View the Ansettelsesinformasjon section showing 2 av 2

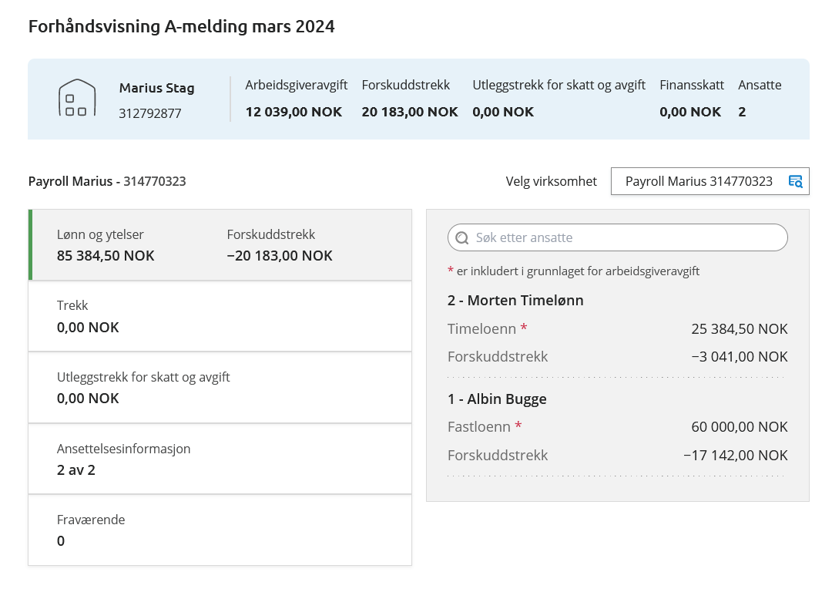tap(220, 459)
